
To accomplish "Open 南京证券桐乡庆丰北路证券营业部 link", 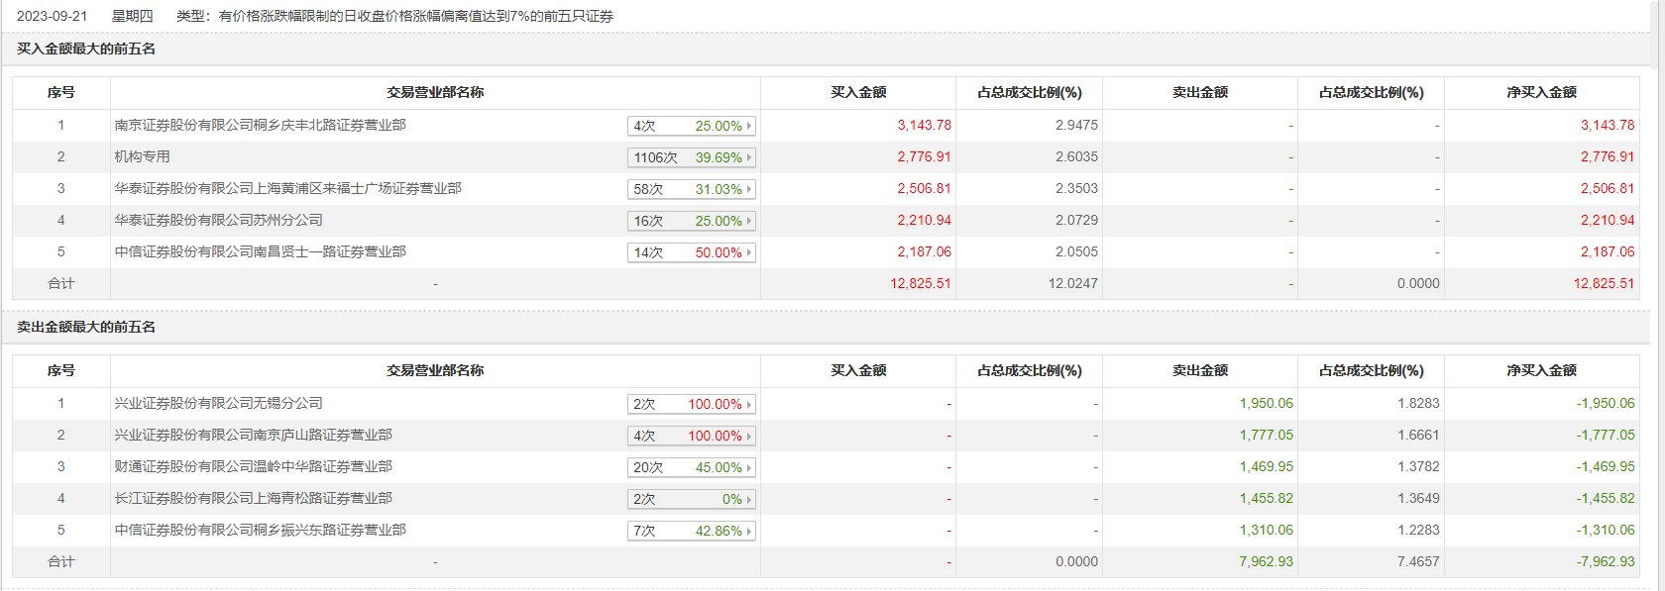I will coord(260,125).
